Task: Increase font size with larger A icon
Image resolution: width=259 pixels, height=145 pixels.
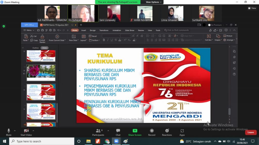Action: click(x=133, y=36)
